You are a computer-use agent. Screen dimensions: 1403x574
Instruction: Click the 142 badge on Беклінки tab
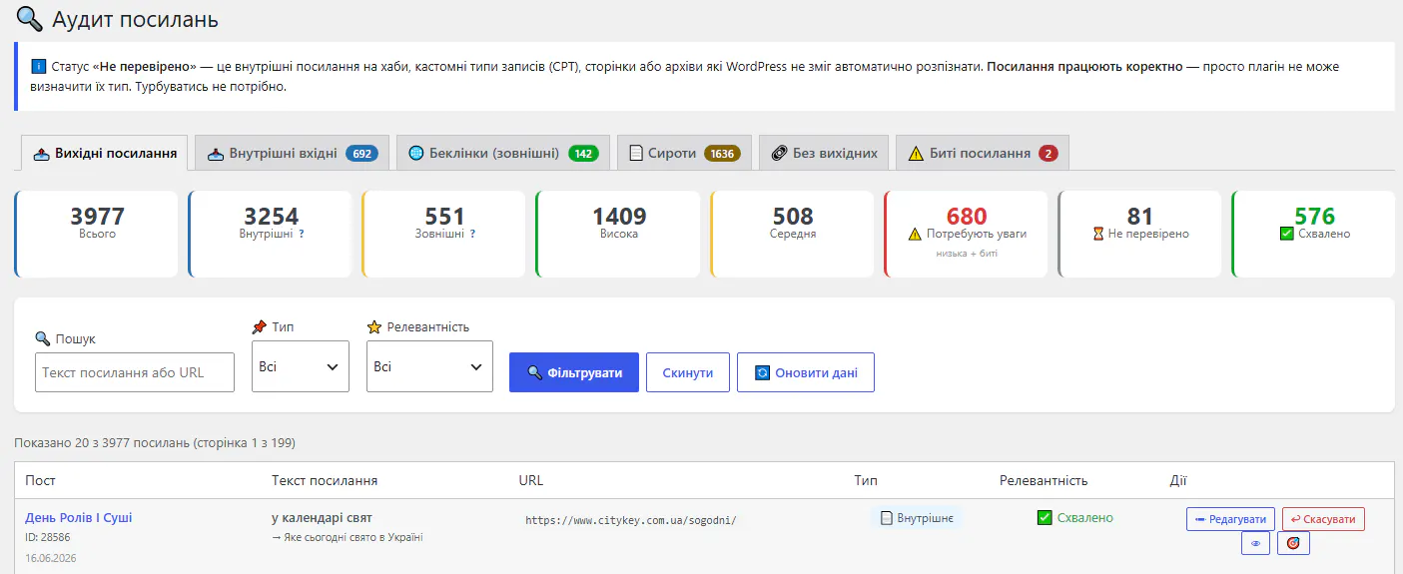[x=583, y=154]
